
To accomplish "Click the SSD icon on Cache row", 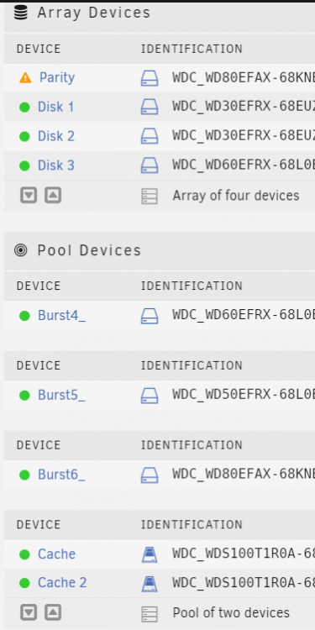I will tap(150, 555).
